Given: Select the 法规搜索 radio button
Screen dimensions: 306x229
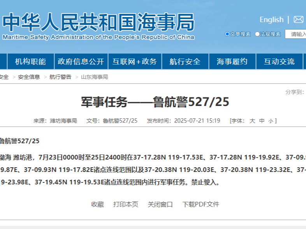Looking at the screenshot, I should tap(257, 34).
